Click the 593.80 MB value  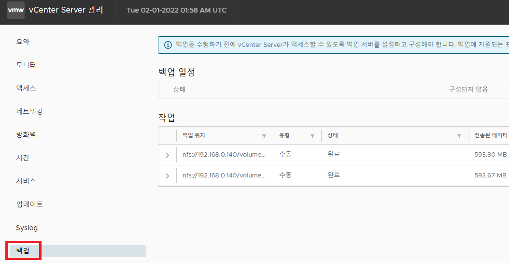click(491, 154)
